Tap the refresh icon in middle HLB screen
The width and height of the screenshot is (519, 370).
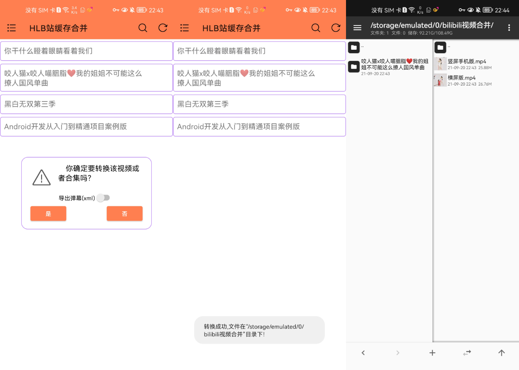(336, 28)
